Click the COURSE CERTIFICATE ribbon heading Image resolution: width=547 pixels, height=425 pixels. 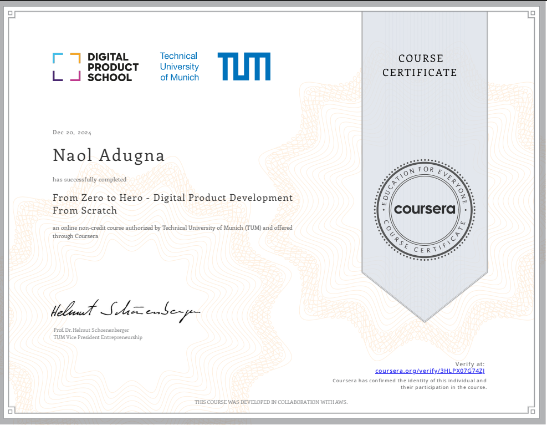pos(420,65)
